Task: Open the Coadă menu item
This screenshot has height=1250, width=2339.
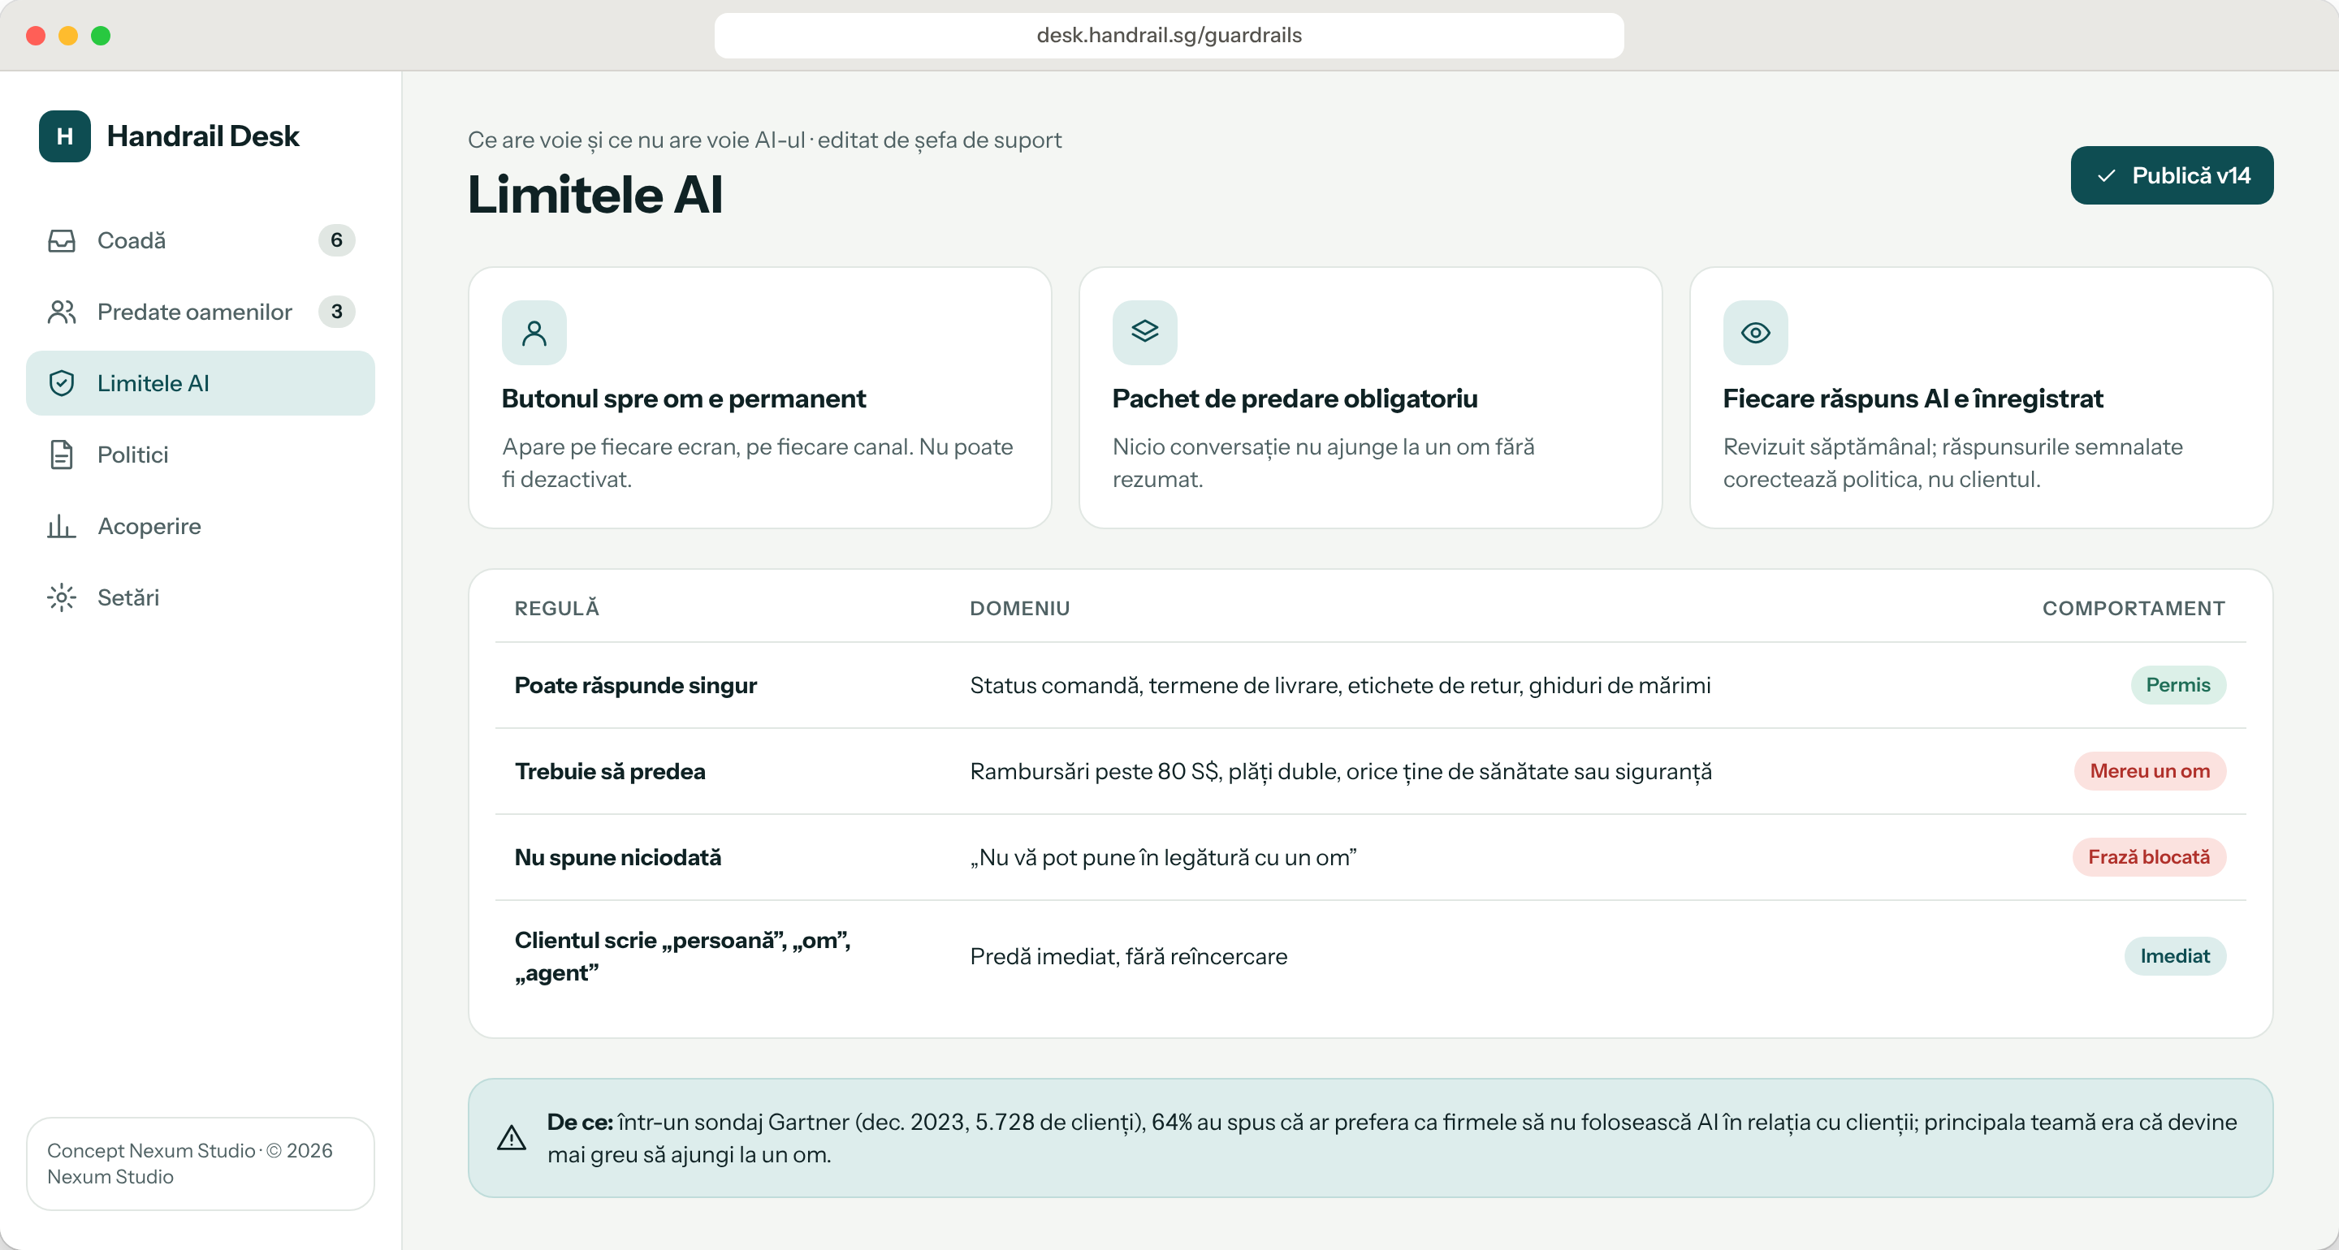Action: click(x=201, y=240)
